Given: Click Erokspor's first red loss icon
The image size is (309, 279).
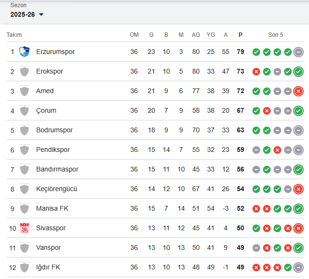Looking at the screenshot, I should click(x=256, y=71).
